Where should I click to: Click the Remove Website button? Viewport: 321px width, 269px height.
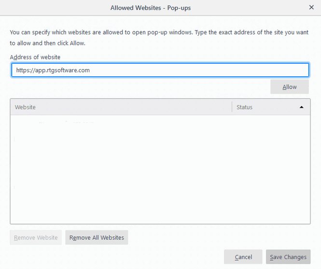[x=36, y=238]
